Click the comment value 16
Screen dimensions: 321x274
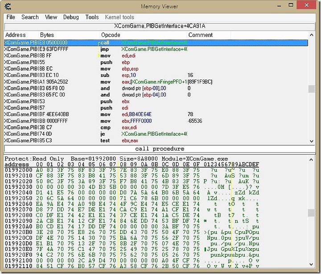coord(190,75)
